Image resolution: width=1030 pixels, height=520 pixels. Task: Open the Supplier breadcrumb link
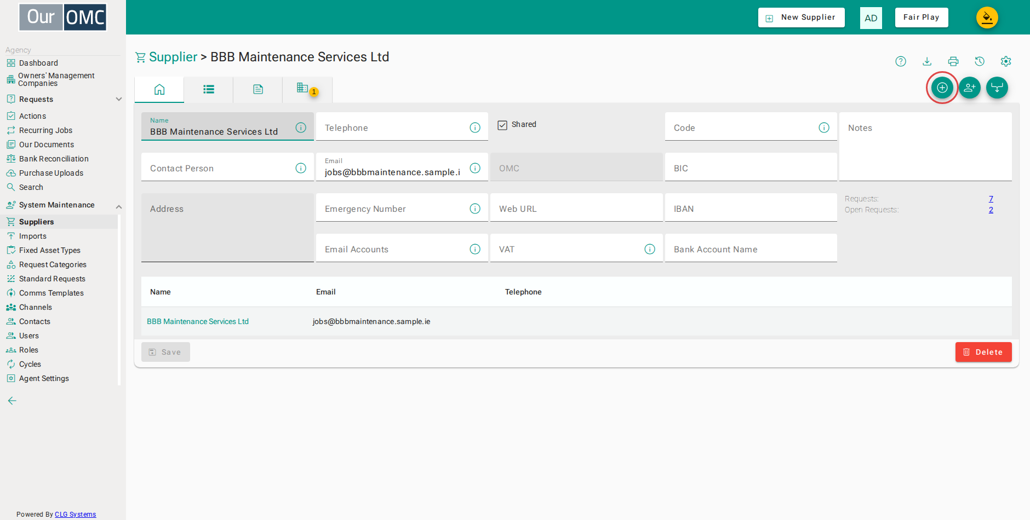coord(173,57)
